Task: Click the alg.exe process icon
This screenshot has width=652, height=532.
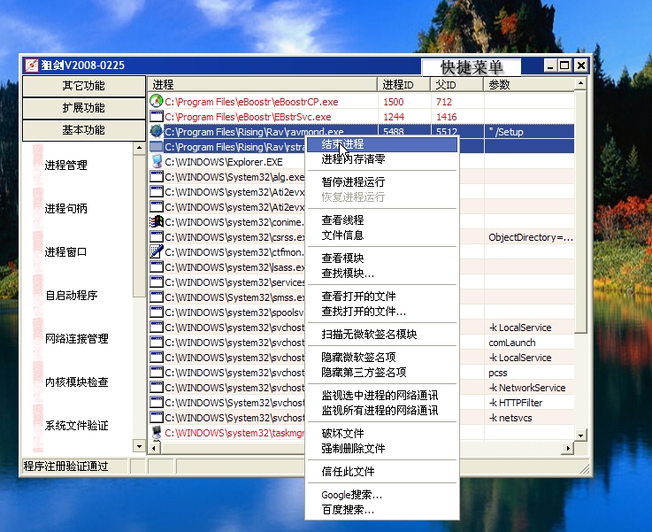Action: (157, 177)
